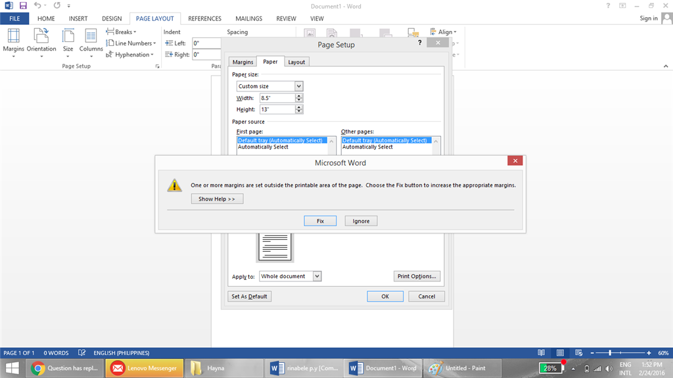Open the Orientation menu
The width and height of the screenshot is (673, 378).
click(x=41, y=43)
